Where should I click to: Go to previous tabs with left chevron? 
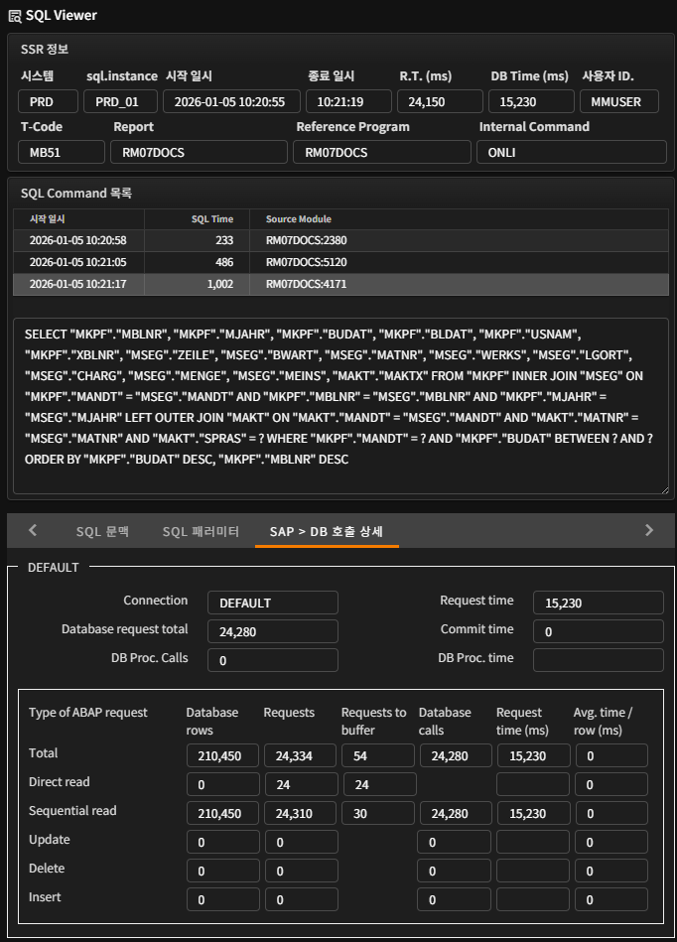click(x=33, y=530)
